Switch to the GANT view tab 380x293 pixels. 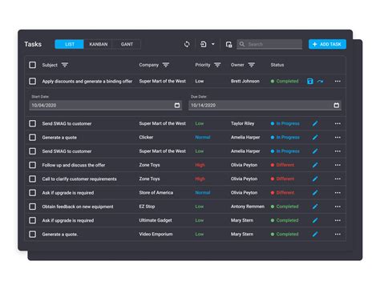[x=127, y=44]
